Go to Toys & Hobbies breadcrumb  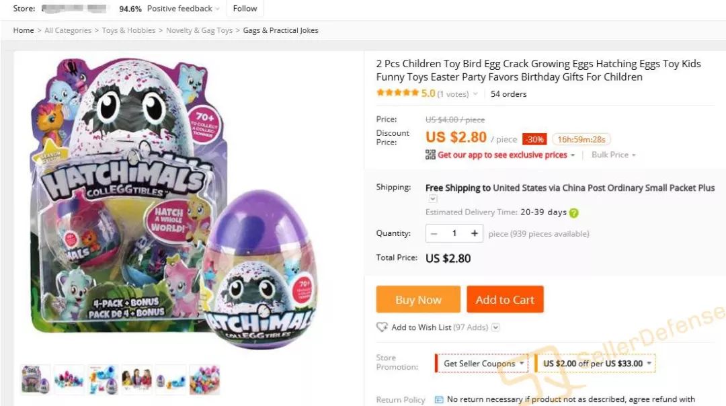[128, 30]
